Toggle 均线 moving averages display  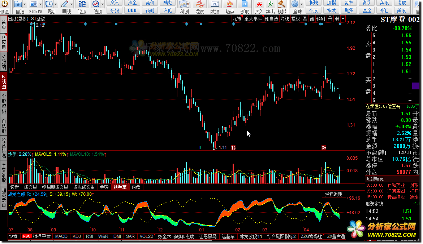(284, 19)
